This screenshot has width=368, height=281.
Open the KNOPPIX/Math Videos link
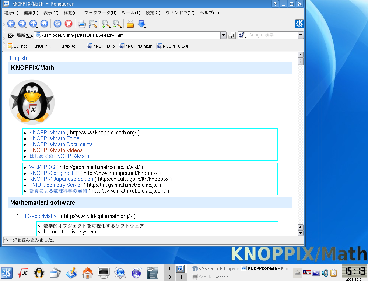click(x=56, y=150)
